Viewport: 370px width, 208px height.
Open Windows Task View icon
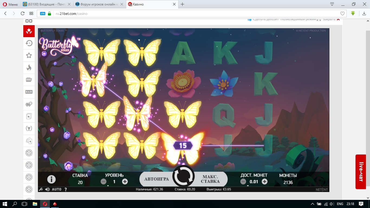24,204
